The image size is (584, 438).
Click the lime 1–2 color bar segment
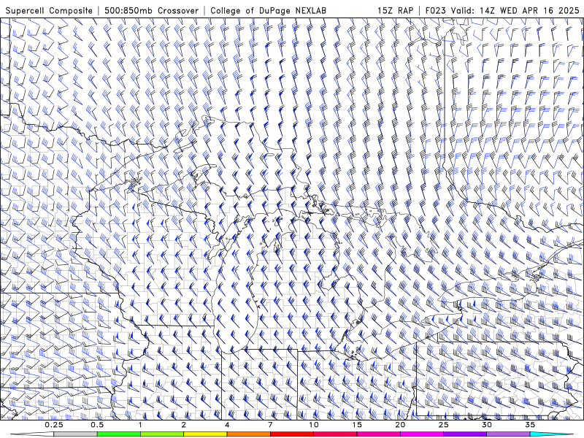click(162, 434)
